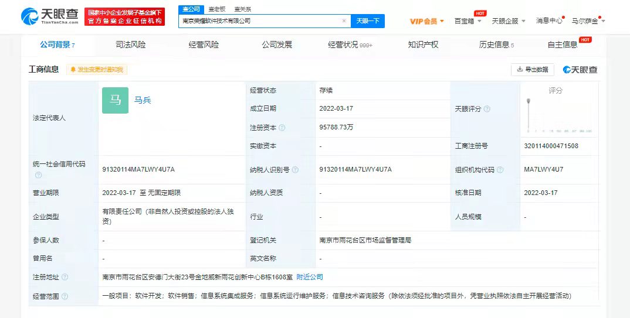Click the 天眼查 watermark logo beside export
630x318 pixels.
coord(580,70)
